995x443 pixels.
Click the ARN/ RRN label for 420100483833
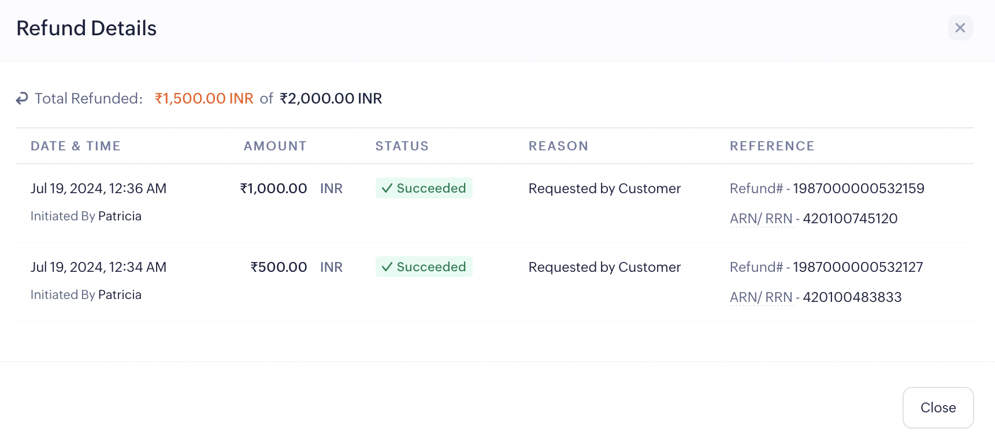(x=761, y=297)
